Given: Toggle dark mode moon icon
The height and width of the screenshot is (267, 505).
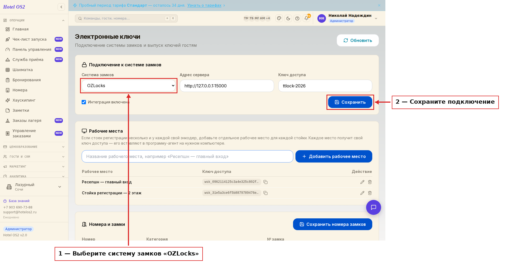Looking at the screenshot, I should (x=288, y=18).
